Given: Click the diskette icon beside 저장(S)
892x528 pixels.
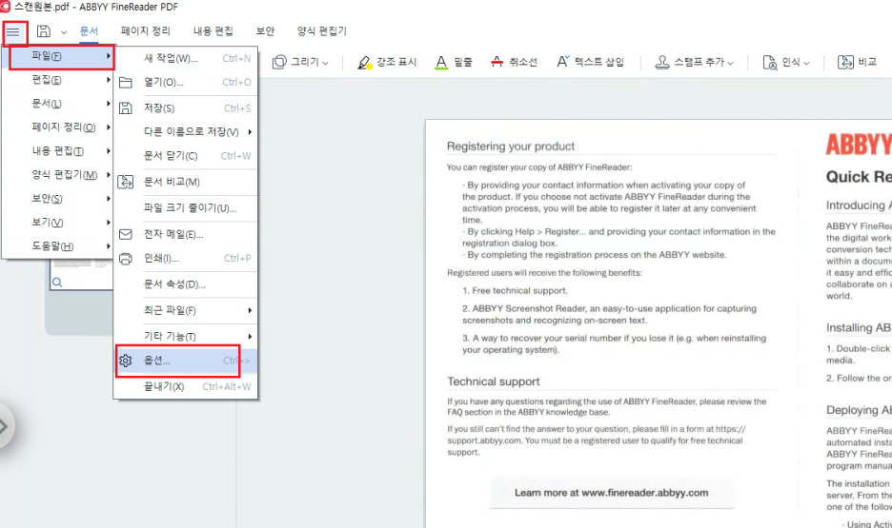Looking at the screenshot, I should pos(126,108).
